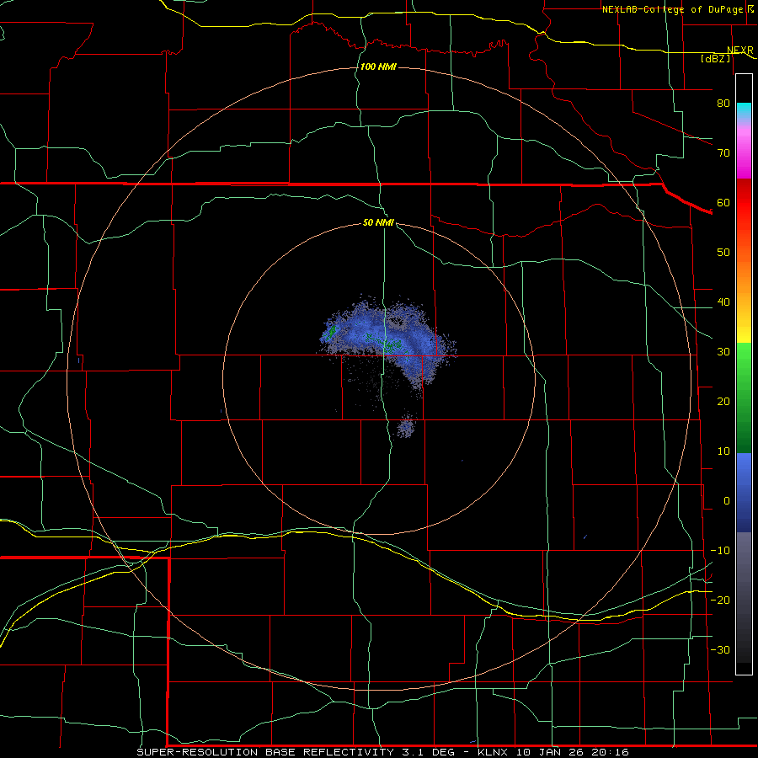Click the SUPER-RESOLUTION BASE REFLECTIVITY caption
Screen dimensions: 758x758
pyautogui.click(x=265, y=752)
